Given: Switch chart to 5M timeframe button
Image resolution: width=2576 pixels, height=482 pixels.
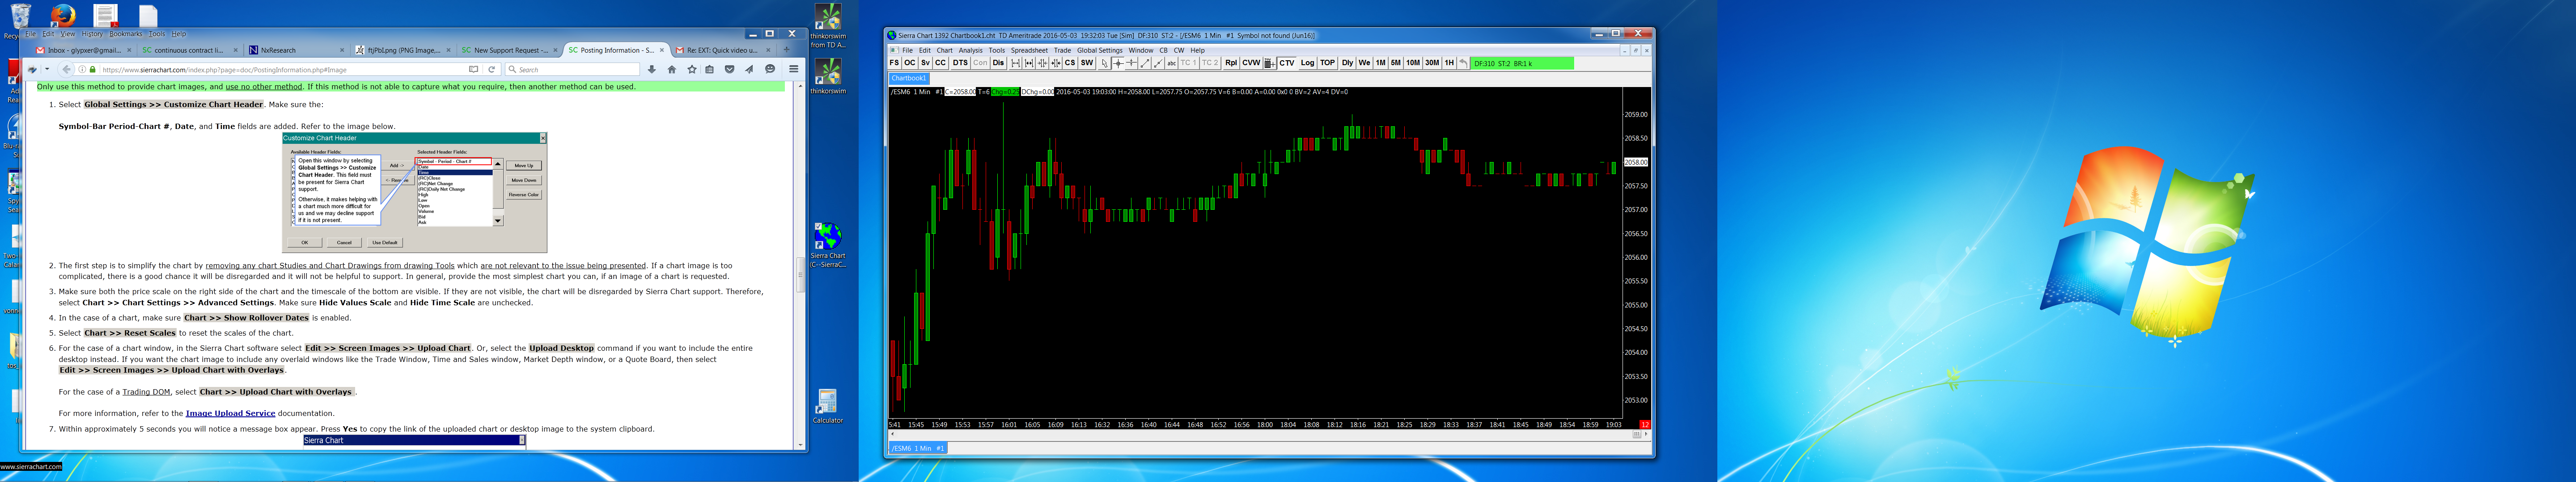Looking at the screenshot, I should point(1395,63).
